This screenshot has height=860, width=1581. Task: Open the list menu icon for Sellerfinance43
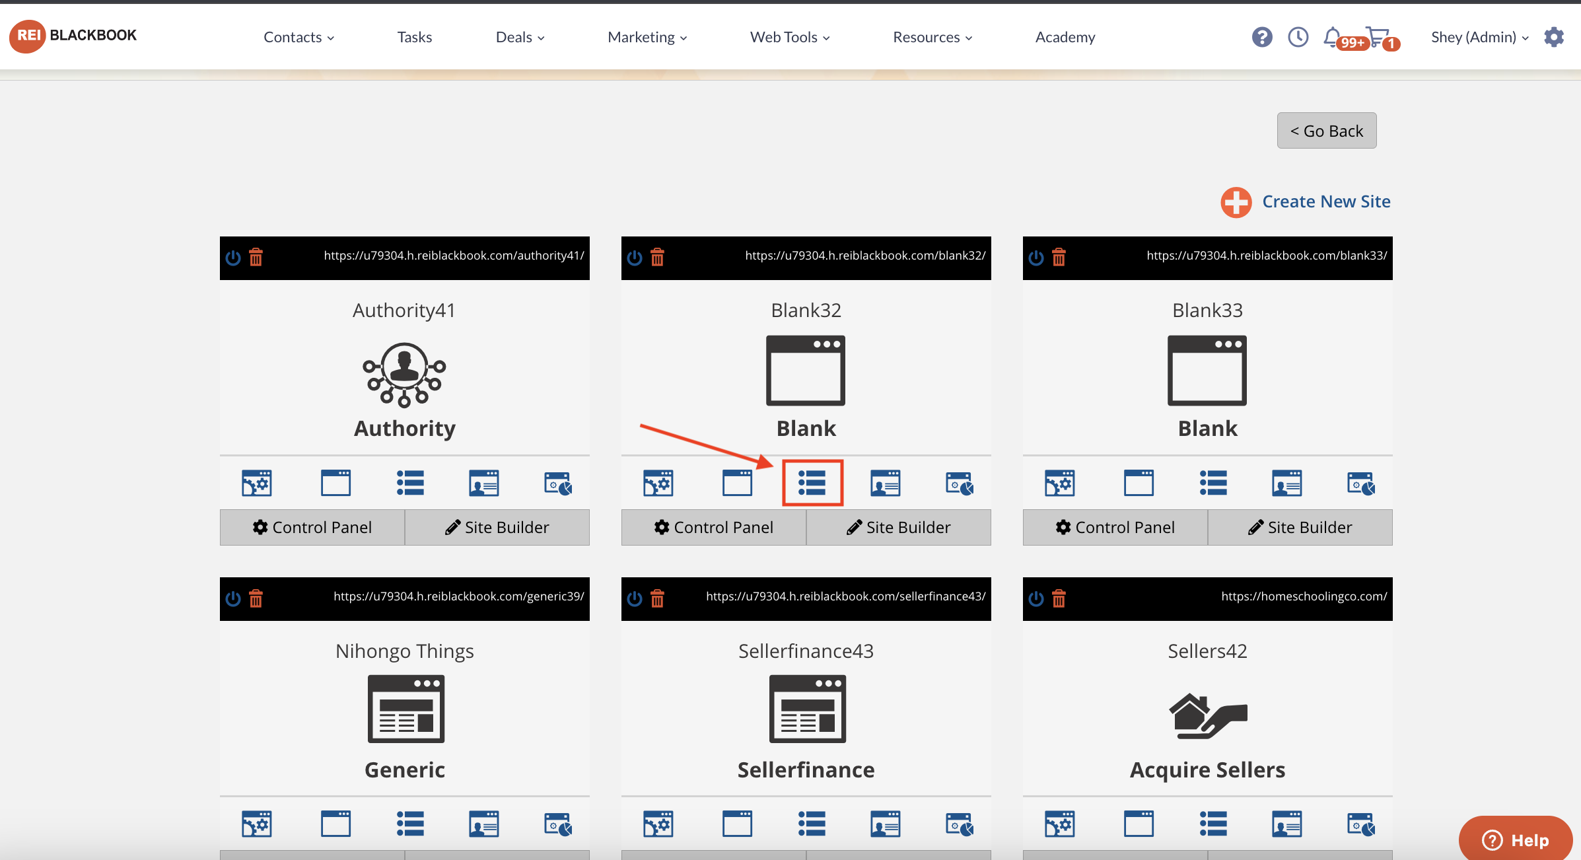pos(812,824)
